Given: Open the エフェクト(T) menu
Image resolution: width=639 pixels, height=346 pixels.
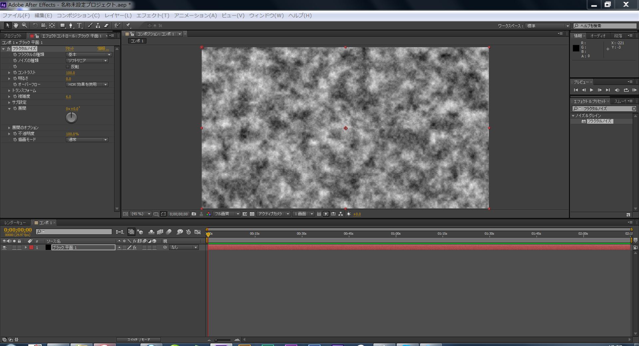Looking at the screenshot, I should pos(153,16).
